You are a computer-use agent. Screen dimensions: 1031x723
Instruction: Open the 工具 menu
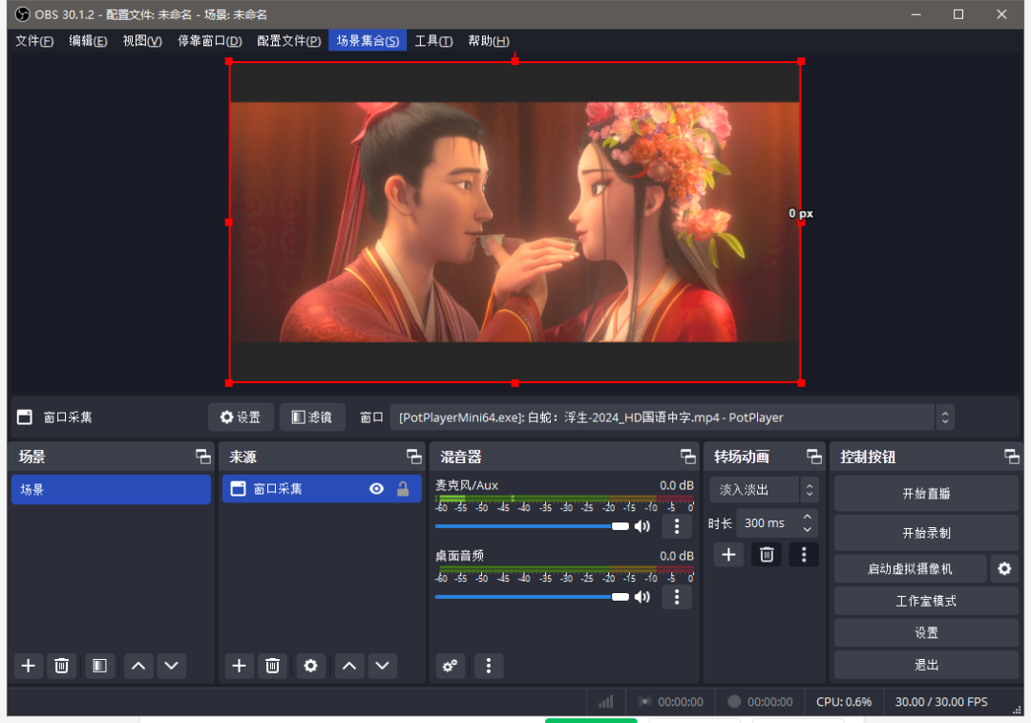(434, 40)
